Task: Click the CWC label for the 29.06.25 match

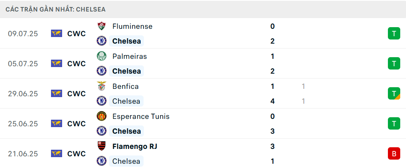Action: [x=77, y=93]
